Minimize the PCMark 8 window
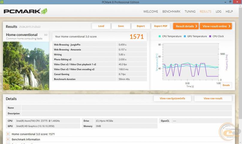Image resolution: width=242 pixels, height=144 pixels. (x=225, y=2)
